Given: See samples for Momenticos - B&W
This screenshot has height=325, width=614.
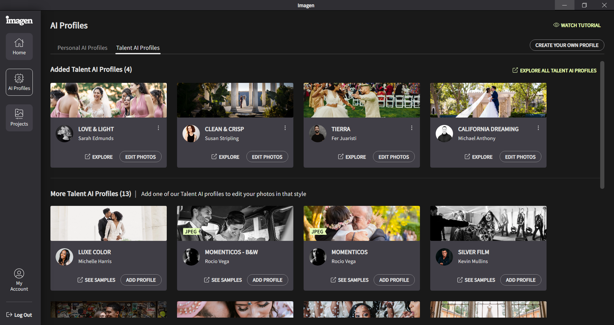Looking at the screenshot, I should pyautogui.click(x=223, y=280).
